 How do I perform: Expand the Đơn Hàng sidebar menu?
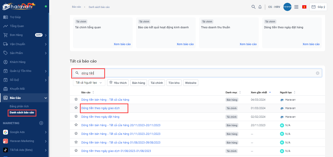click(x=46, y=35)
